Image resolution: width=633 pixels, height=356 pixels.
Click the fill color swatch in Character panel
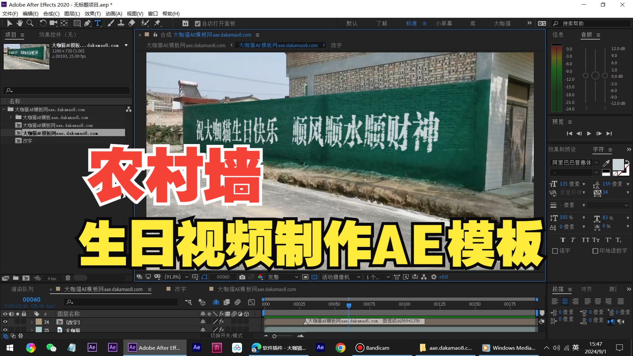pos(618,164)
